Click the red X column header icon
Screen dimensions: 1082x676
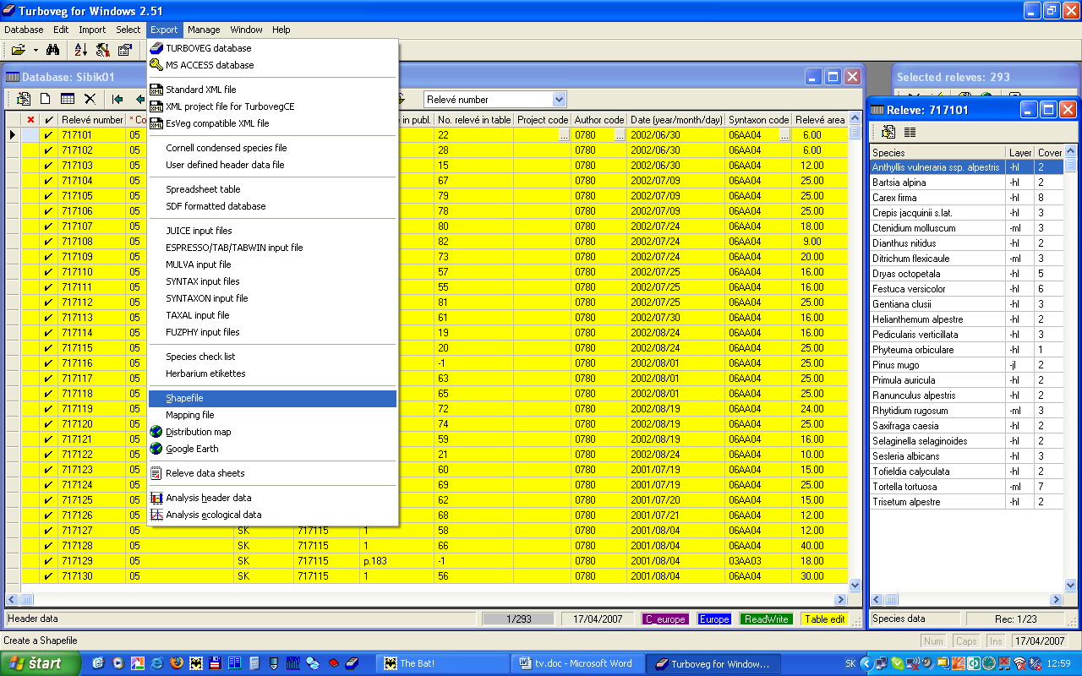point(30,120)
